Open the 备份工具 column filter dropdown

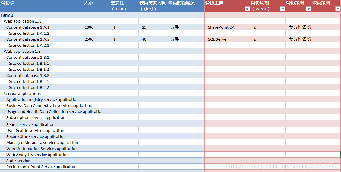pos(247,9)
